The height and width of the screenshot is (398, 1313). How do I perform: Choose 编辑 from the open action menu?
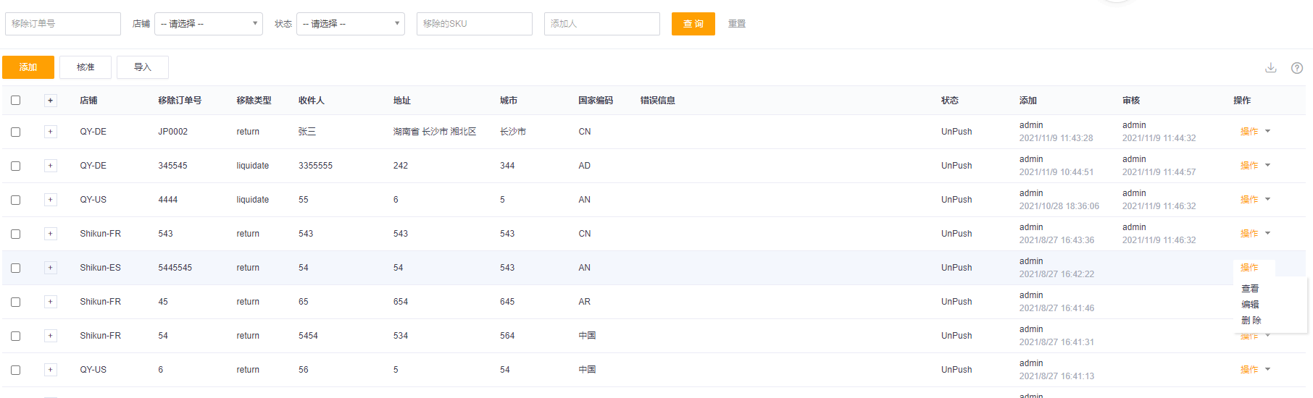[1250, 305]
